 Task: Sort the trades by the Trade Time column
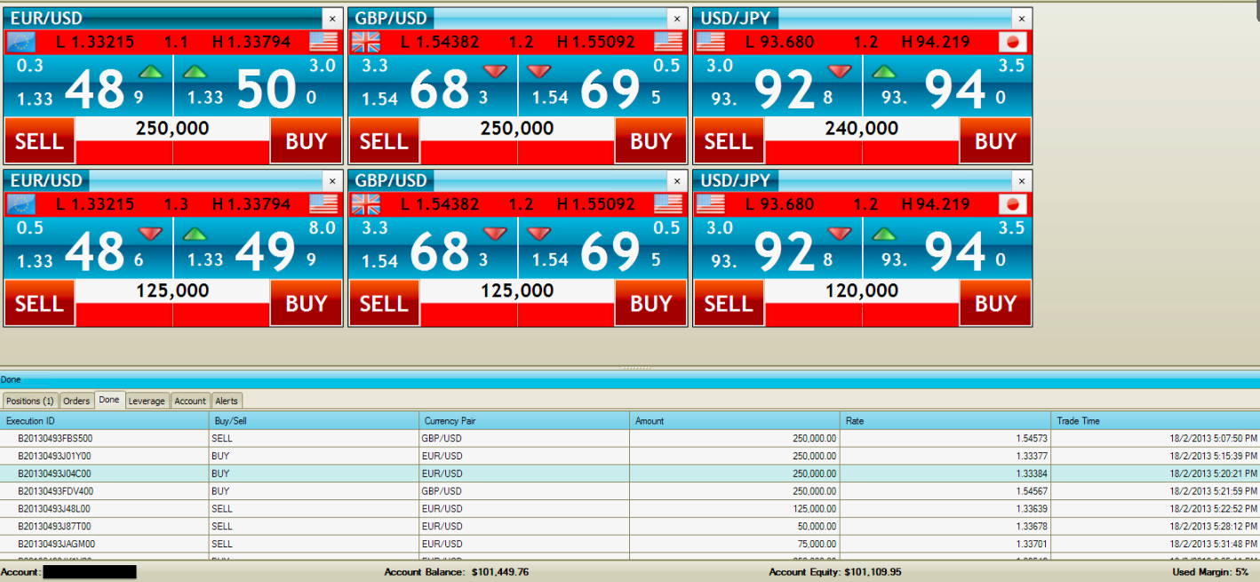1155,420
